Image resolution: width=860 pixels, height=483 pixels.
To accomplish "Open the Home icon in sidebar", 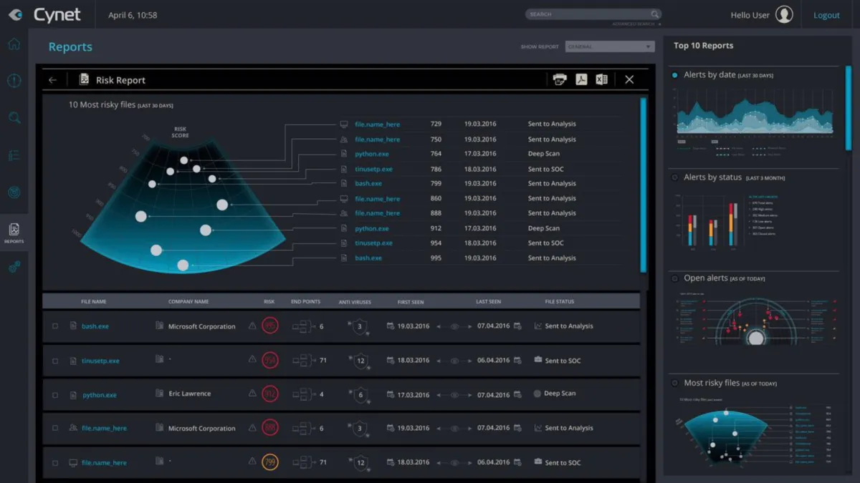I will pyautogui.click(x=14, y=44).
